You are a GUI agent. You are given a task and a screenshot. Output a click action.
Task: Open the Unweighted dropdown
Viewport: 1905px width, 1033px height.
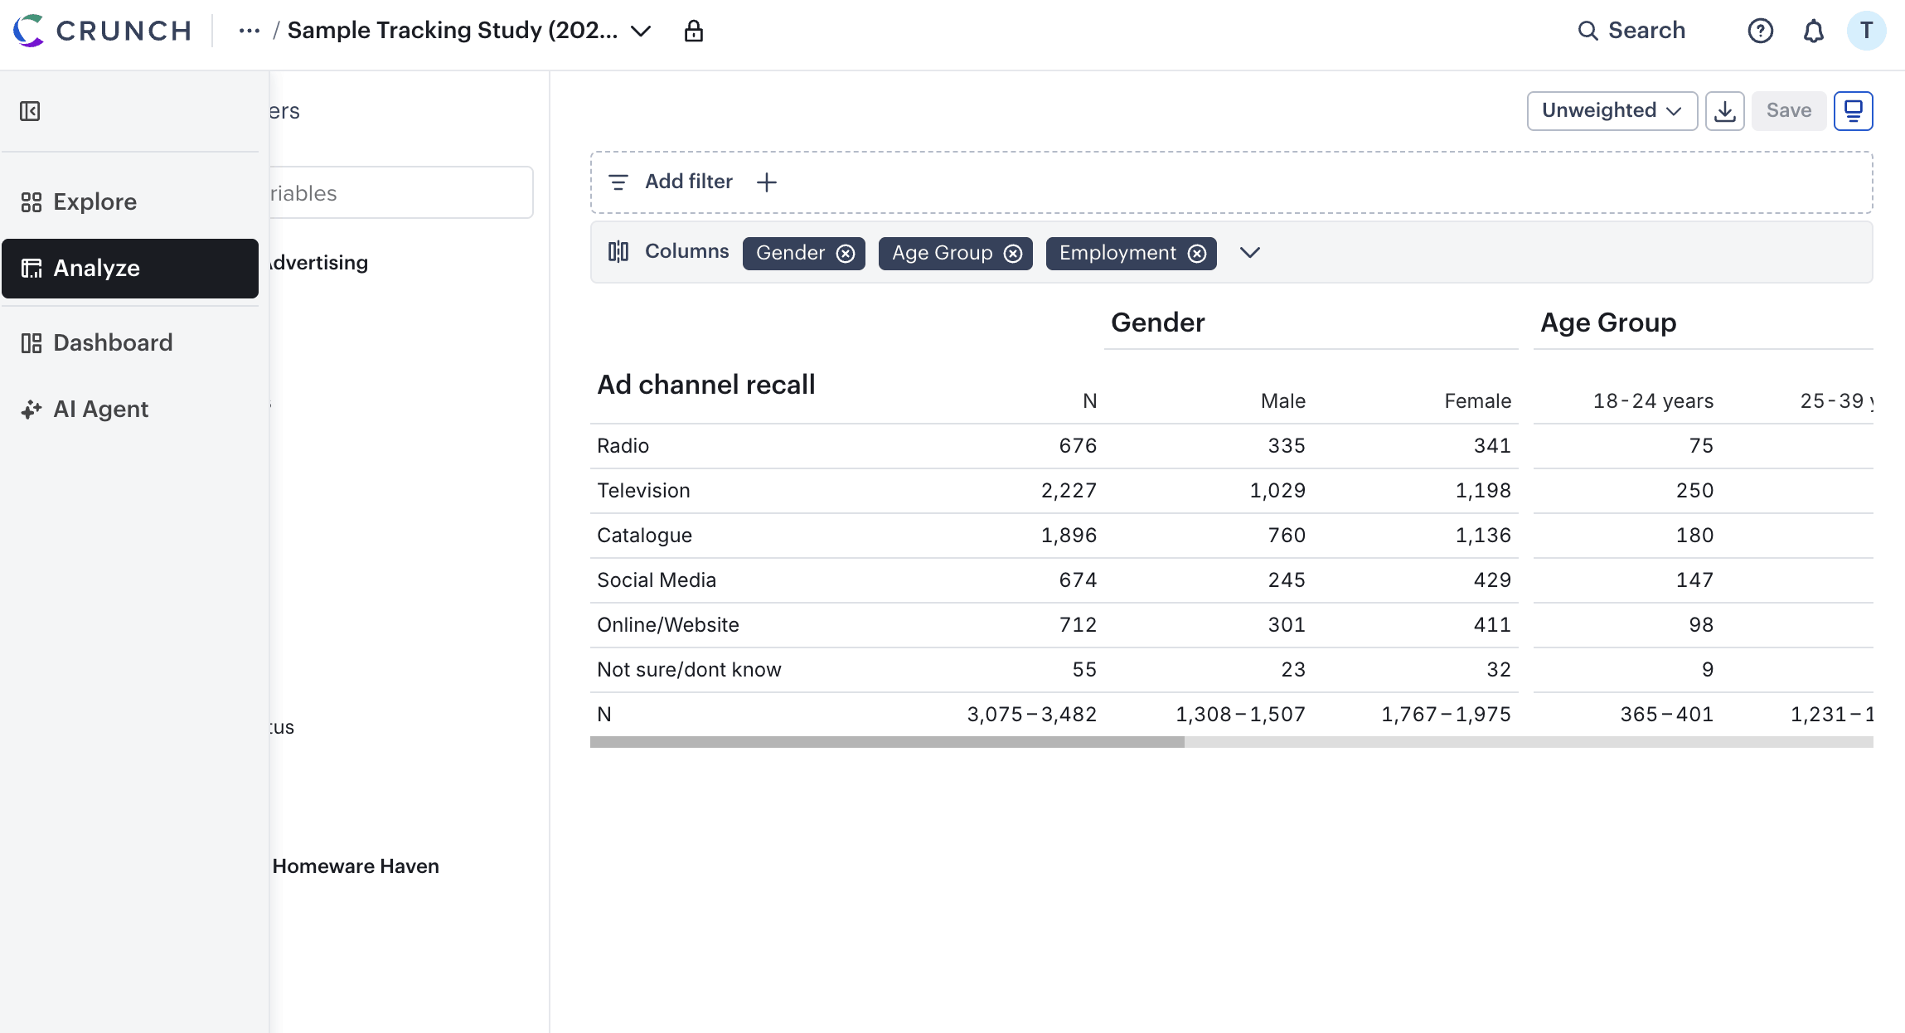click(1612, 110)
